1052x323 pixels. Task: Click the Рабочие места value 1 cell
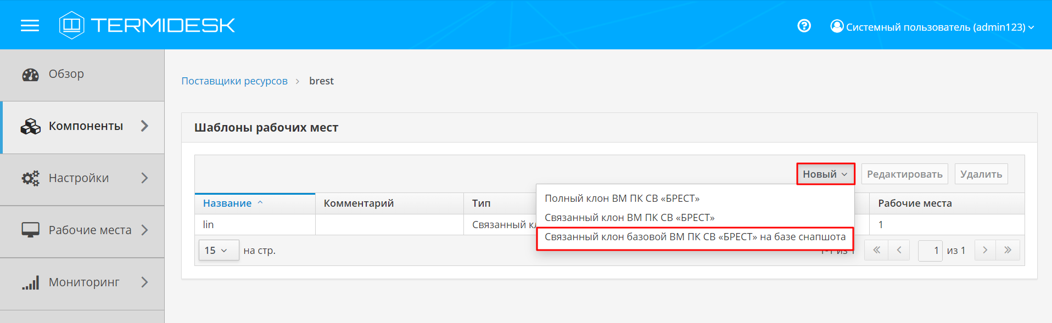click(947, 224)
